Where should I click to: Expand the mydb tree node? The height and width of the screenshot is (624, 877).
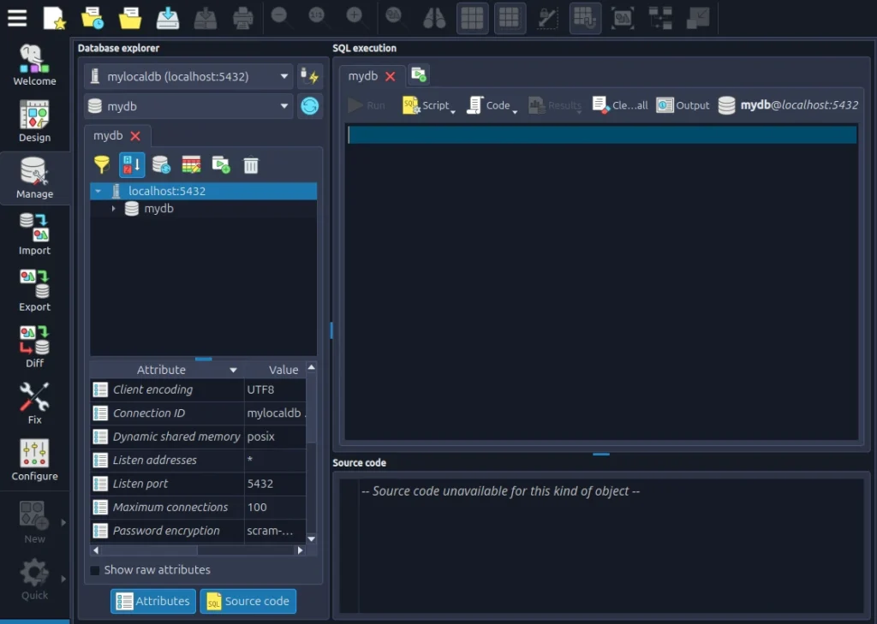(113, 209)
